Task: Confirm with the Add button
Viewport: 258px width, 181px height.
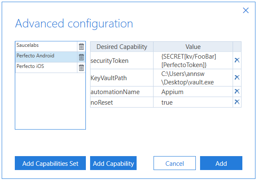Action: [221, 163]
